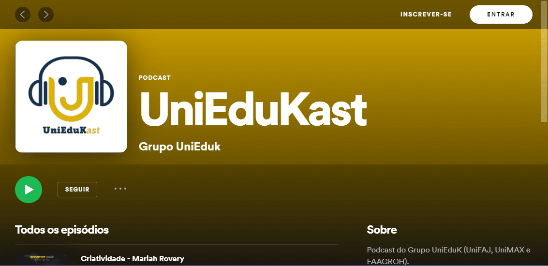Click the scrollbar track below the thumb
Viewport: 548px width, 266px height.
pyautogui.click(x=544, y=193)
